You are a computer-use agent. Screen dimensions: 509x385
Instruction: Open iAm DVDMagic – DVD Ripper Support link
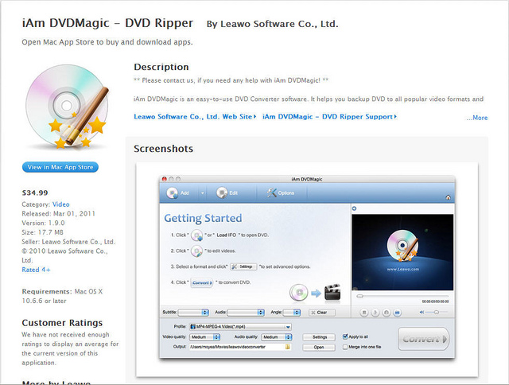(x=329, y=117)
